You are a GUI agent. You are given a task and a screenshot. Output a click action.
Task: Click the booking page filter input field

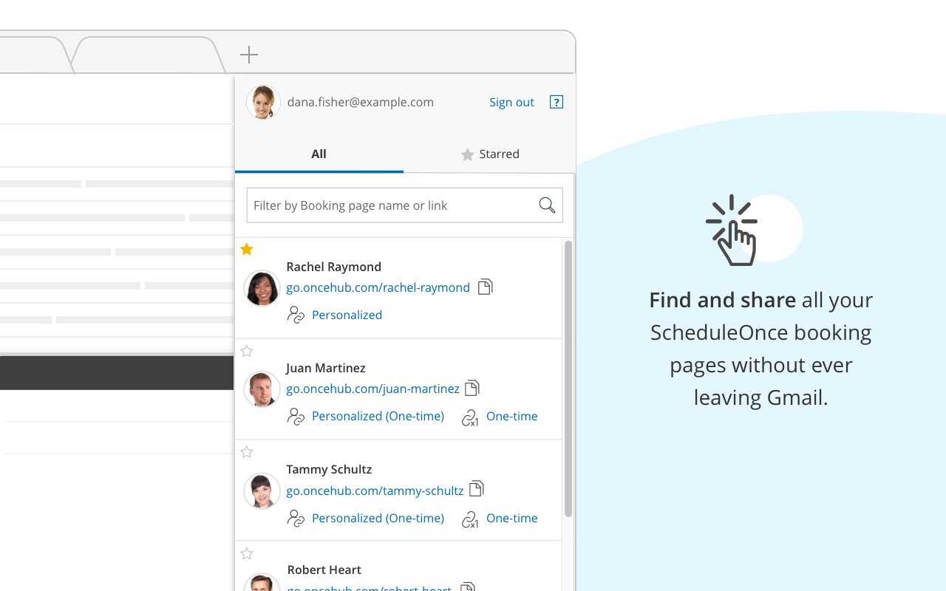coord(384,205)
